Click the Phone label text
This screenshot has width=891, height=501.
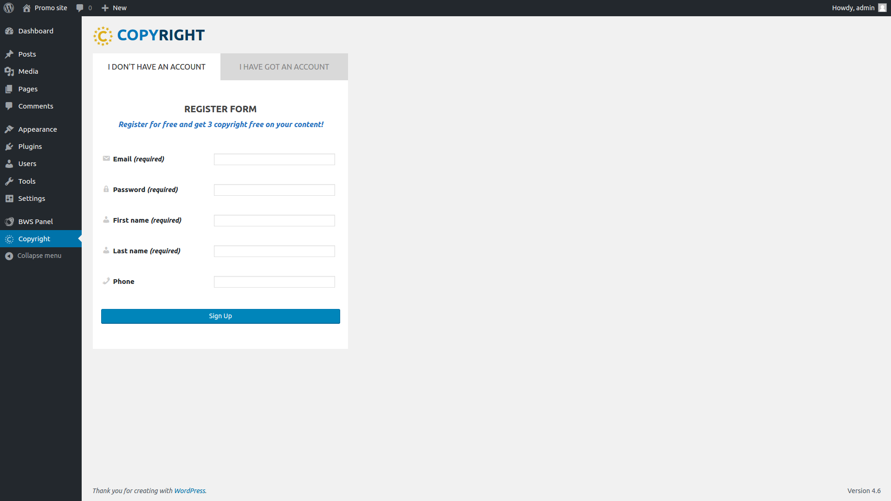(x=123, y=282)
